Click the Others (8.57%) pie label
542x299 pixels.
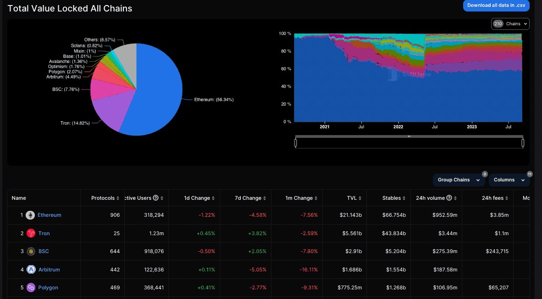[100, 40]
